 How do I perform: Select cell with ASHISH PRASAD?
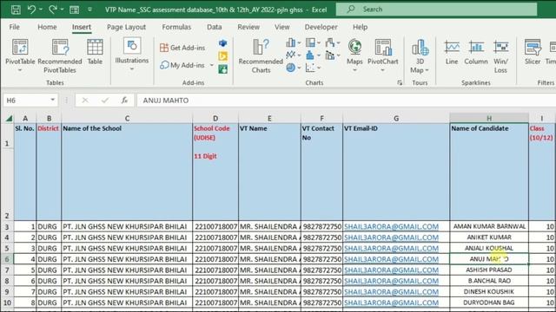(x=489, y=270)
